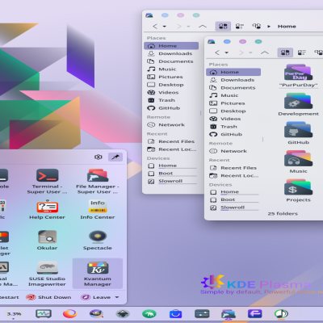Open the GitHub folder in file view

[x=298, y=134]
